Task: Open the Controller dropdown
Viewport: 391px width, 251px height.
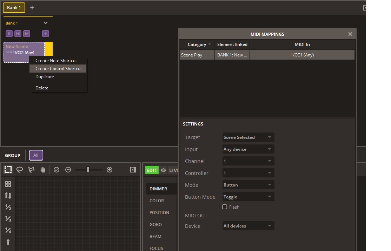Action: [248, 173]
